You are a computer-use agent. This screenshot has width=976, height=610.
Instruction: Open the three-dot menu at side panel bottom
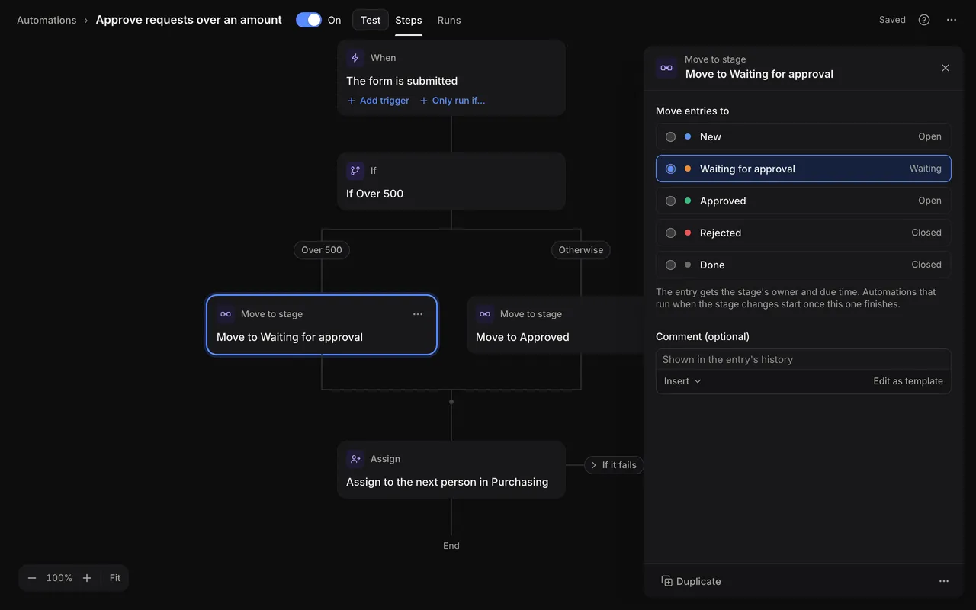(x=944, y=581)
